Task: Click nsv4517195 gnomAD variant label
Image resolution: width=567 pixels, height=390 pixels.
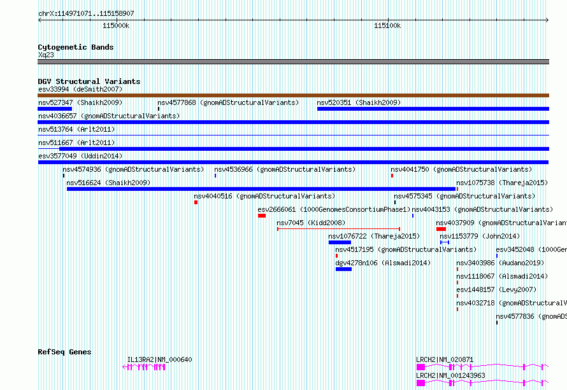Action: (x=406, y=249)
